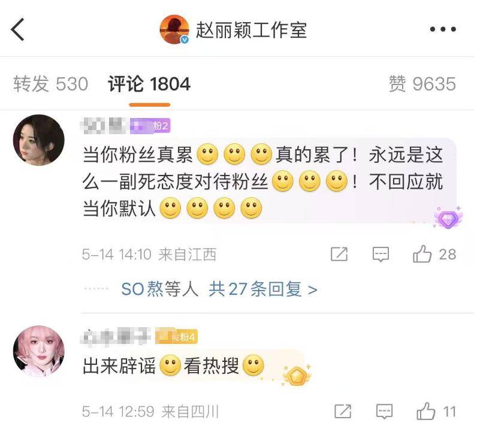Share the 5-14 12:59 comment
Screen dimensions: 477x432
(x=343, y=411)
